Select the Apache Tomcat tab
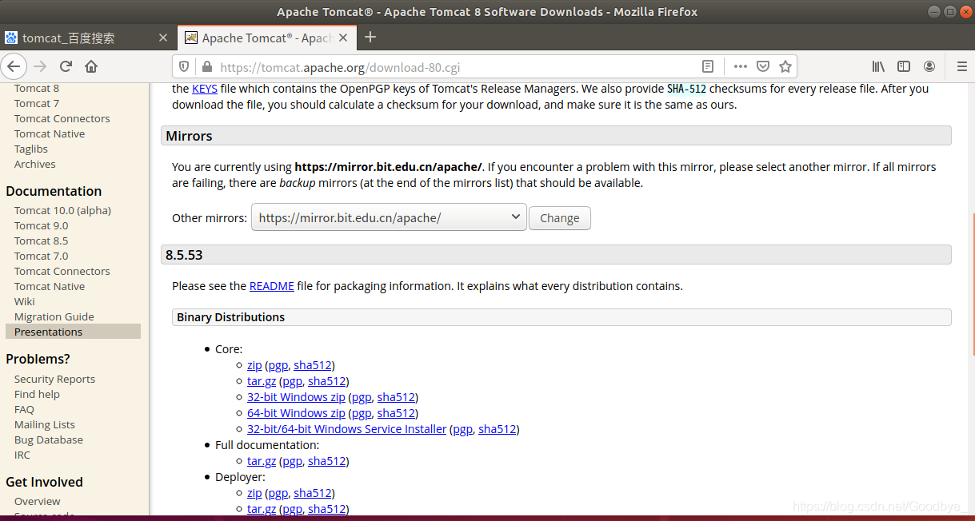 point(267,38)
